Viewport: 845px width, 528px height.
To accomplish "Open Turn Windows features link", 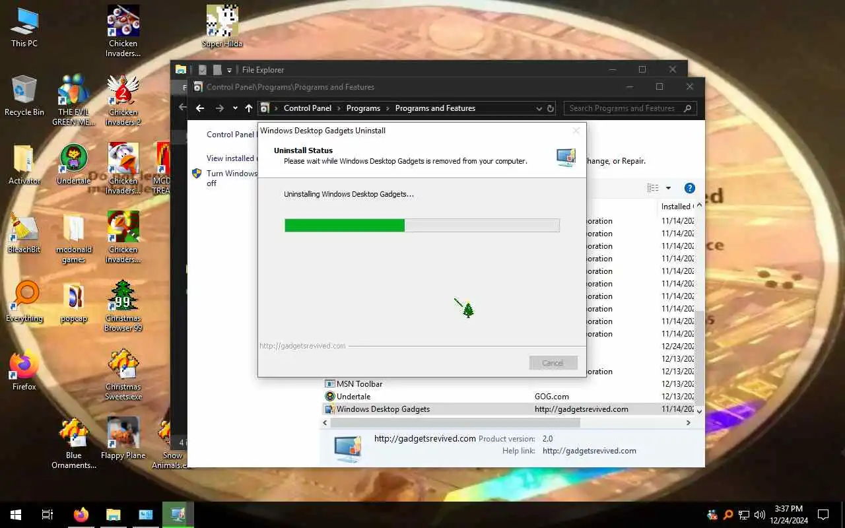I will (232, 178).
